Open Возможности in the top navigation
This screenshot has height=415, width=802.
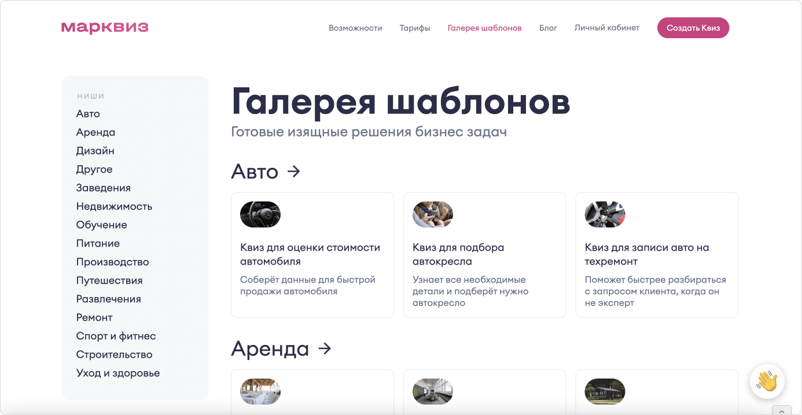pos(355,28)
